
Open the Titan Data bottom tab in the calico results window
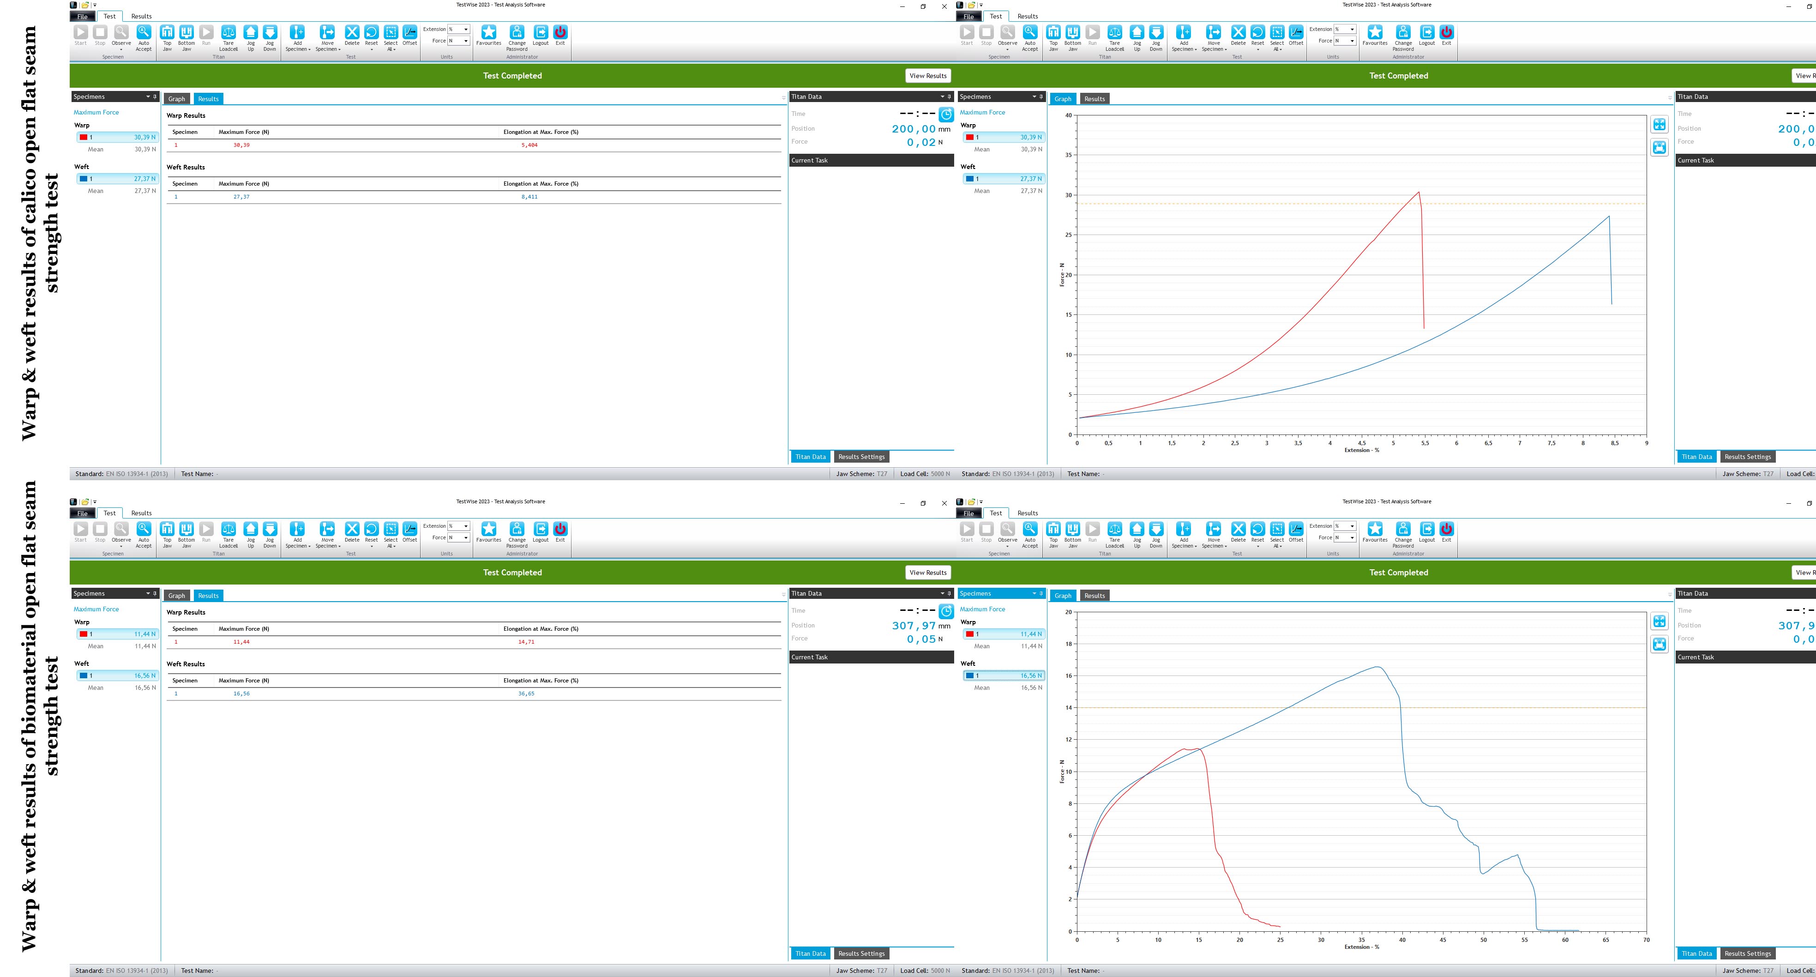pos(810,457)
